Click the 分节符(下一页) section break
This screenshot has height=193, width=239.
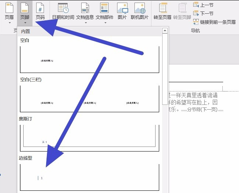pyautogui.click(x=202, y=110)
